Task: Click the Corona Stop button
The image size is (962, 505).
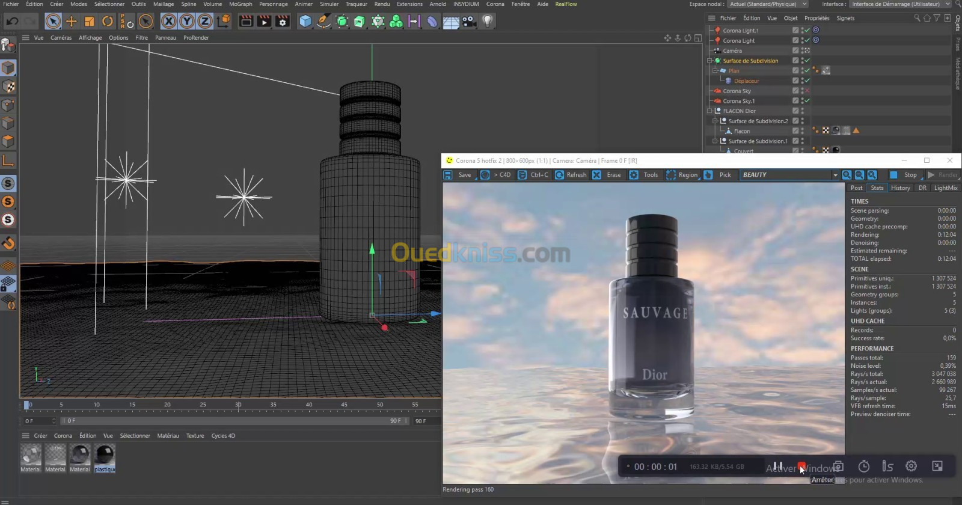Action: 904,175
